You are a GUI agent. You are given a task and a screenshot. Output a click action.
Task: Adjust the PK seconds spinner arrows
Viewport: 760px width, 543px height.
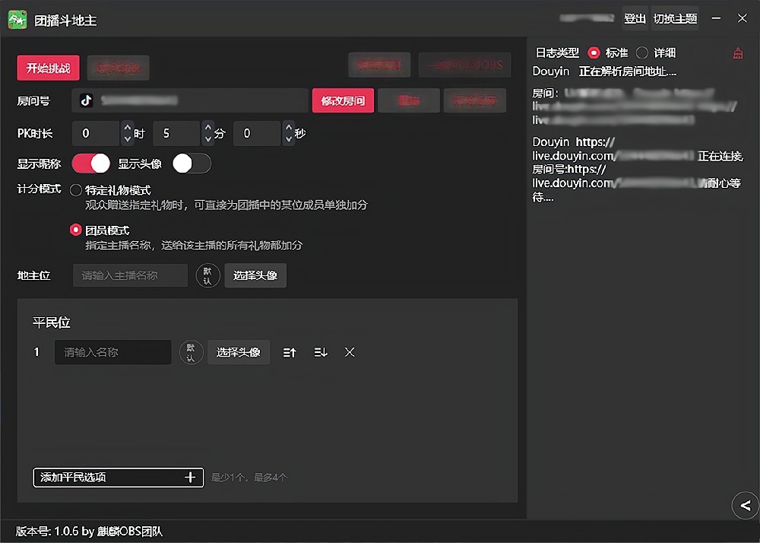[288, 134]
